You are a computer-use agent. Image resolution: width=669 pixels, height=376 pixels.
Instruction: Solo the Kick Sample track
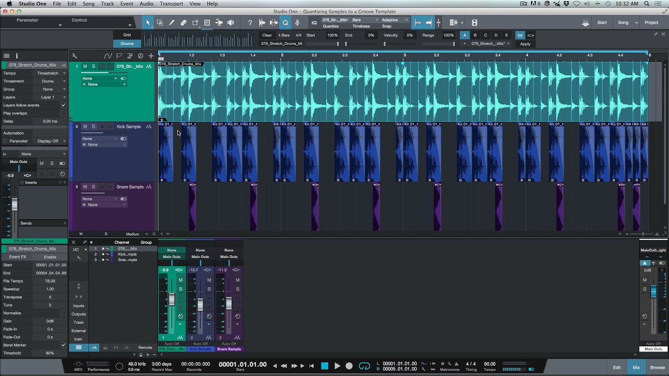coord(94,126)
